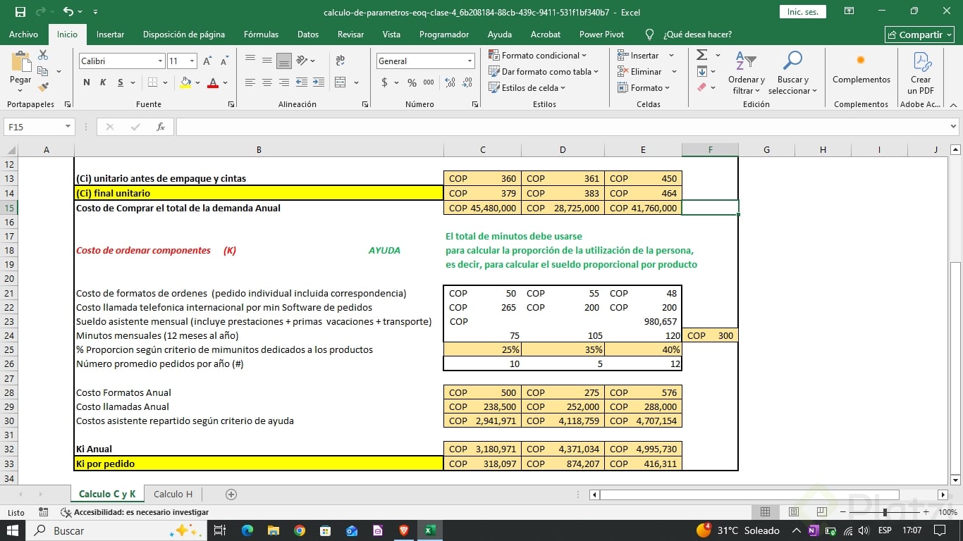The width and height of the screenshot is (963, 541).
Task: Toggle italic formatting
Action: pyautogui.click(x=103, y=82)
